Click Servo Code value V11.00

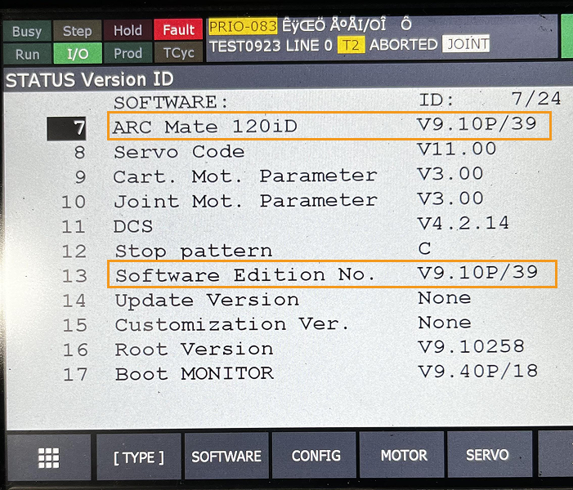(x=456, y=149)
